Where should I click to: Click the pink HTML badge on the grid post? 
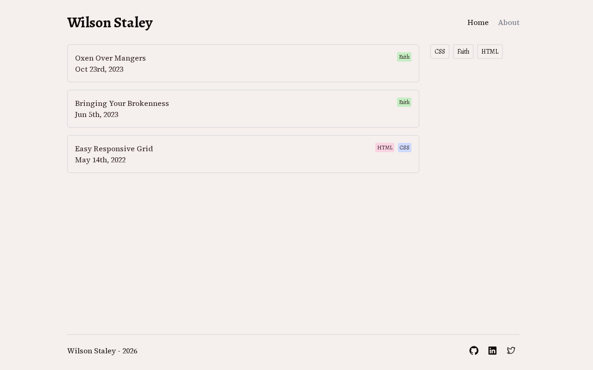(x=385, y=148)
